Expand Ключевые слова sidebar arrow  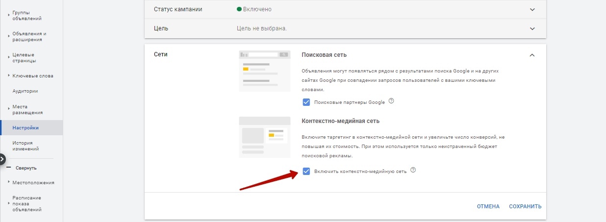[x=9, y=75]
